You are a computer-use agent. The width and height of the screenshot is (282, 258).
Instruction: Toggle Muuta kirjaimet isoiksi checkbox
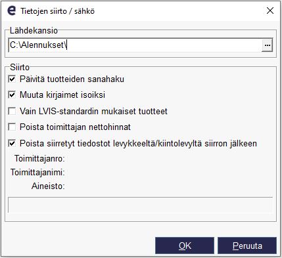tap(12, 95)
